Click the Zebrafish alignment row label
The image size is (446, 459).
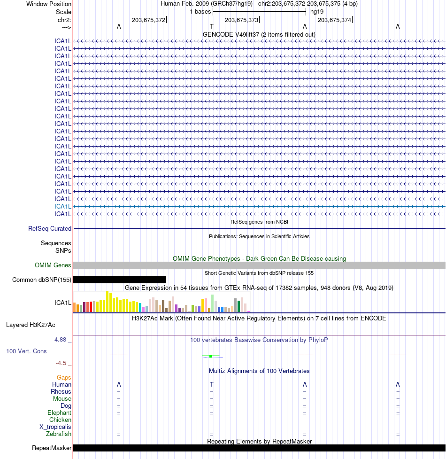pyautogui.click(x=59, y=434)
